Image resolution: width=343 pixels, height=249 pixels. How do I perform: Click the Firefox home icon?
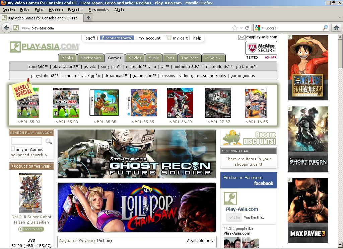[x=336, y=28]
